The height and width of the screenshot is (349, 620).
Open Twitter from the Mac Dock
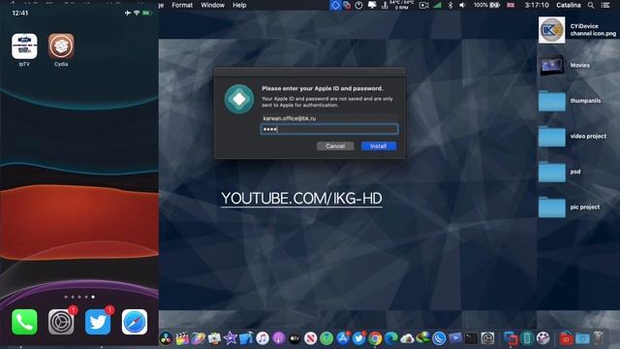(358, 338)
